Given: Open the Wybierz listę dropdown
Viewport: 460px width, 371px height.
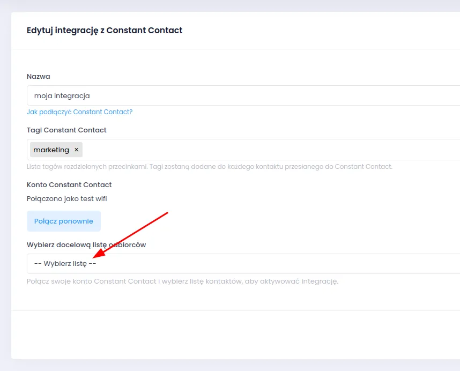Looking at the screenshot, I should pyautogui.click(x=243, y=264).
